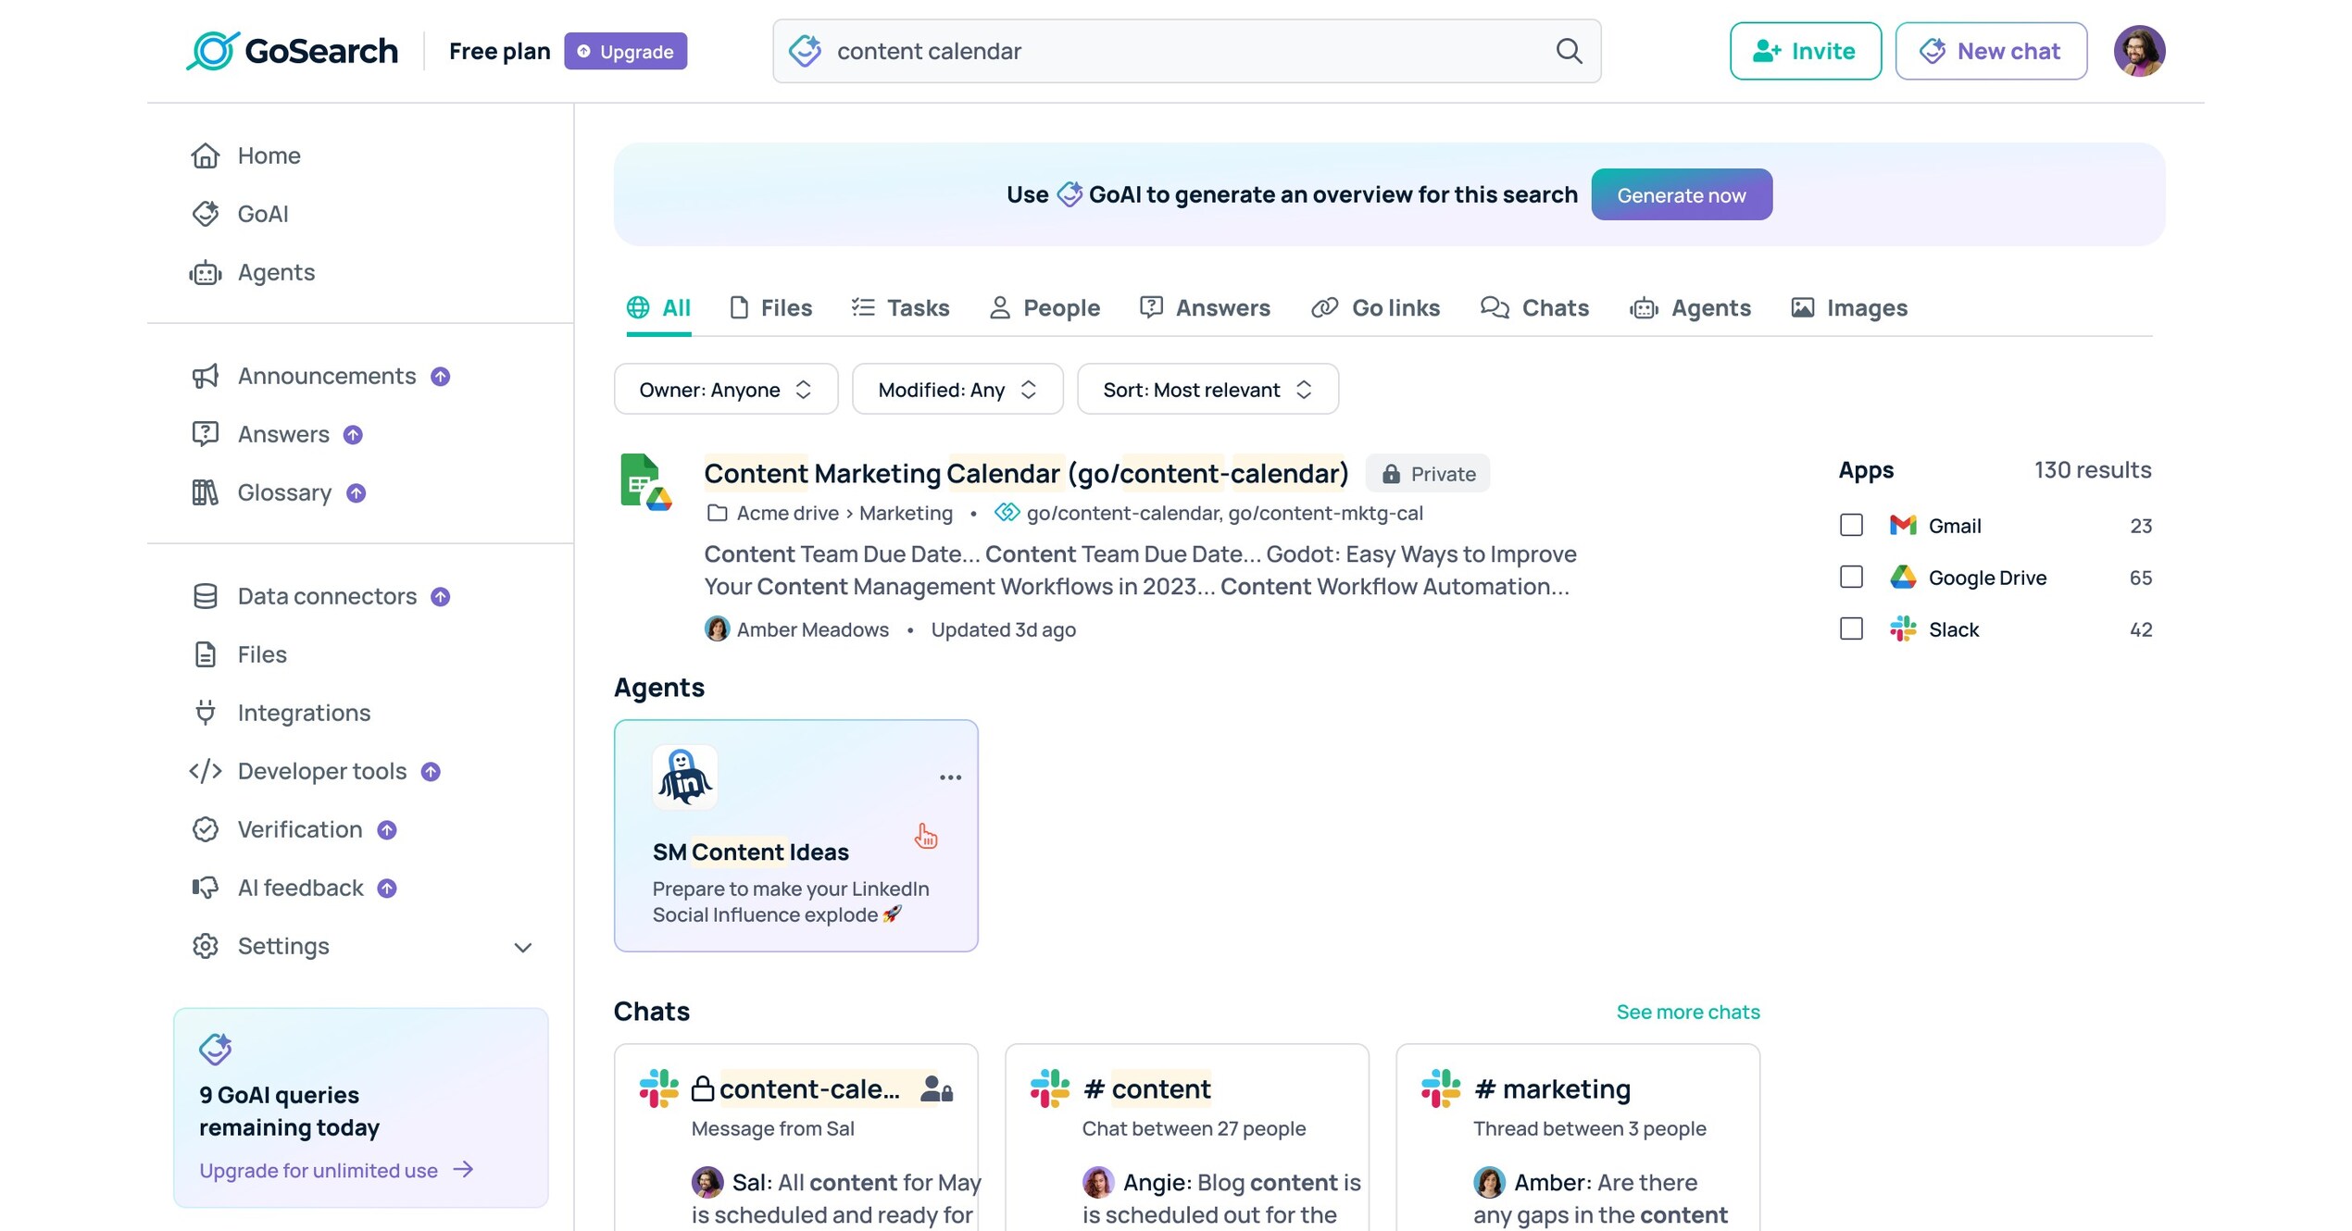Open the Owner: Anyone dropdown
The image size is (2352, 1231).
point(725,390)
